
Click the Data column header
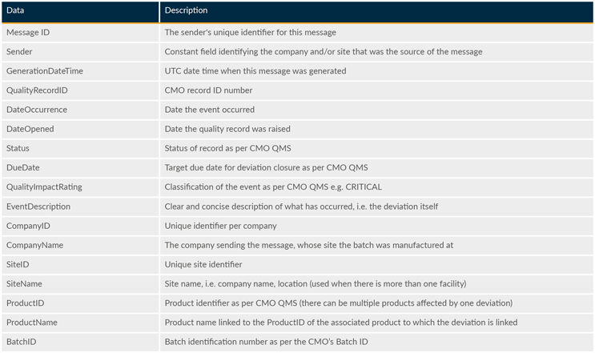click(x=15, y=10)
